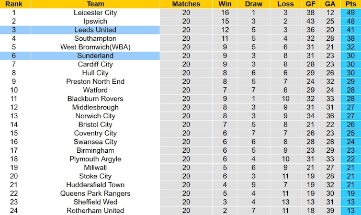The width and height of the screenshot is (361, 215).
Task: Click the Rotherham United team name
Action: 95,211
